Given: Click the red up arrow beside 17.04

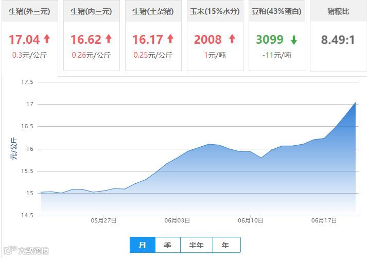Looking at the screenshot, I should (x=47, y=39).
